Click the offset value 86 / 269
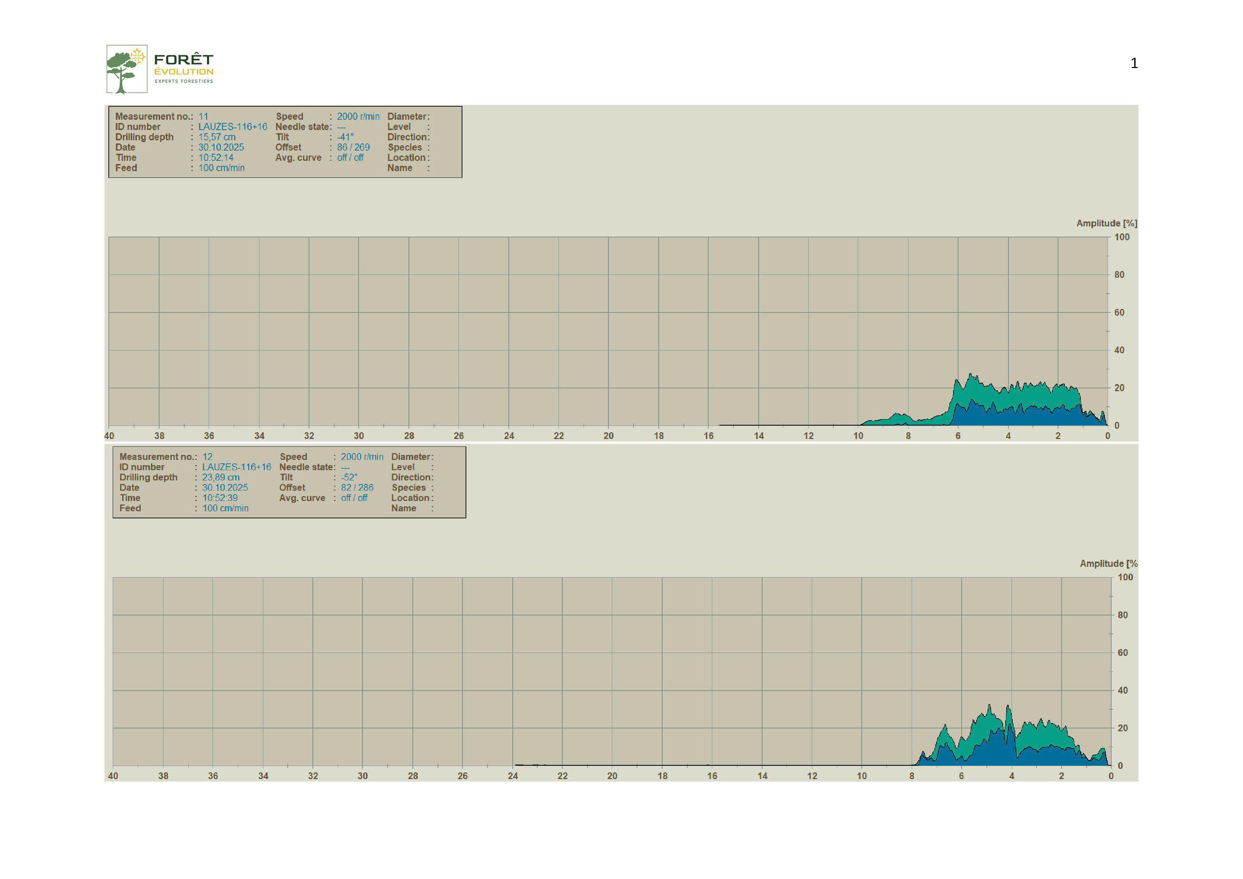The height and width of the screenshot is (879, 1243). tap(353, 147)
